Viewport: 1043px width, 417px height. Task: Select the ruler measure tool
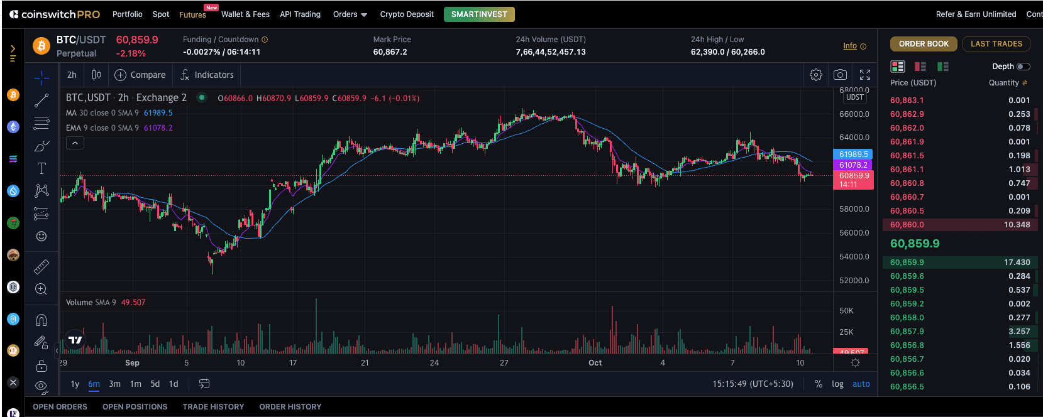[x=41, y=267]
